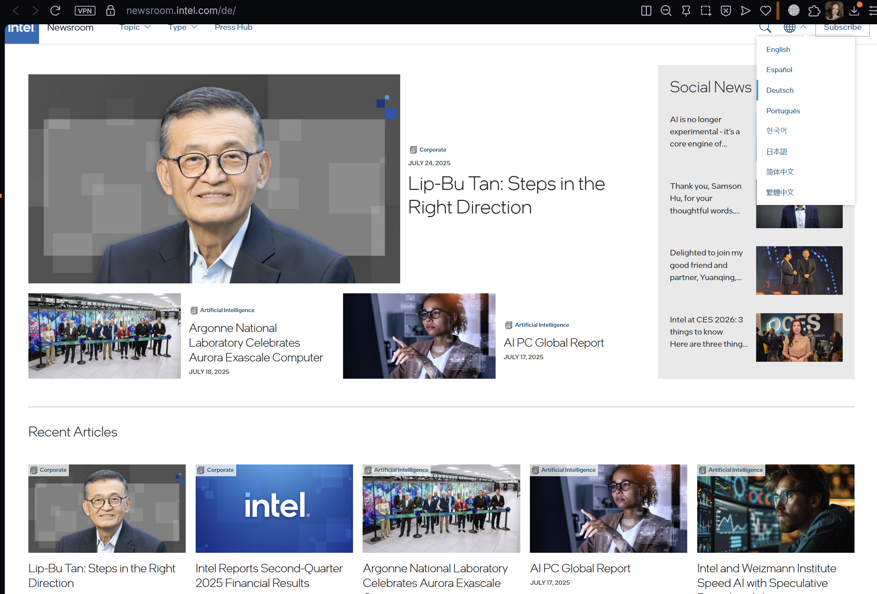Open the split view panel icon
877x594 pixels.
pyautogui.click(x=646, y=11)
